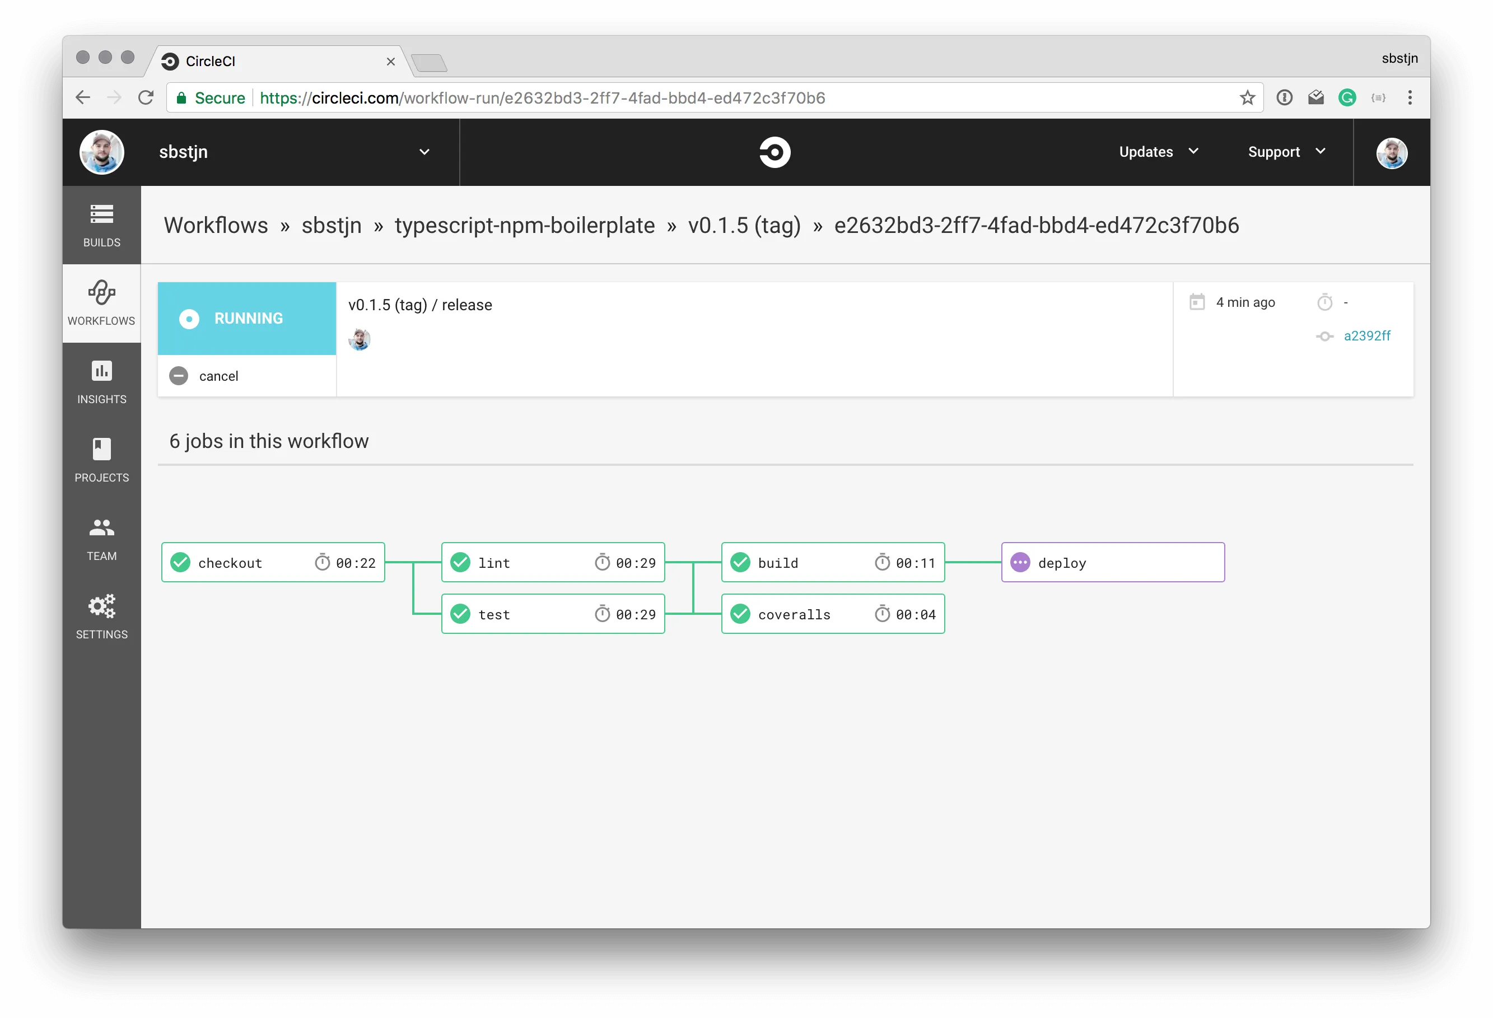
Task: Click the user avatar at top right
Action: coord(1392,153)
